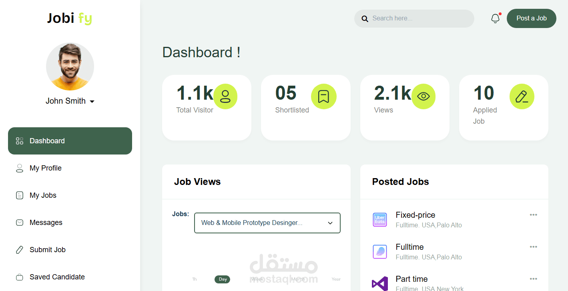Click the Shortlisted bookmark icon
The height and width of the screenshot is (291, 568).
[324, 96]
